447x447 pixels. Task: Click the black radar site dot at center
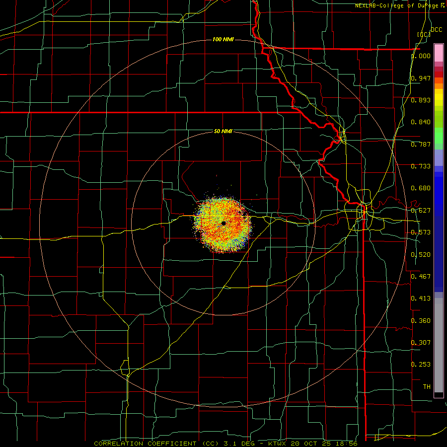click(223, 223)
